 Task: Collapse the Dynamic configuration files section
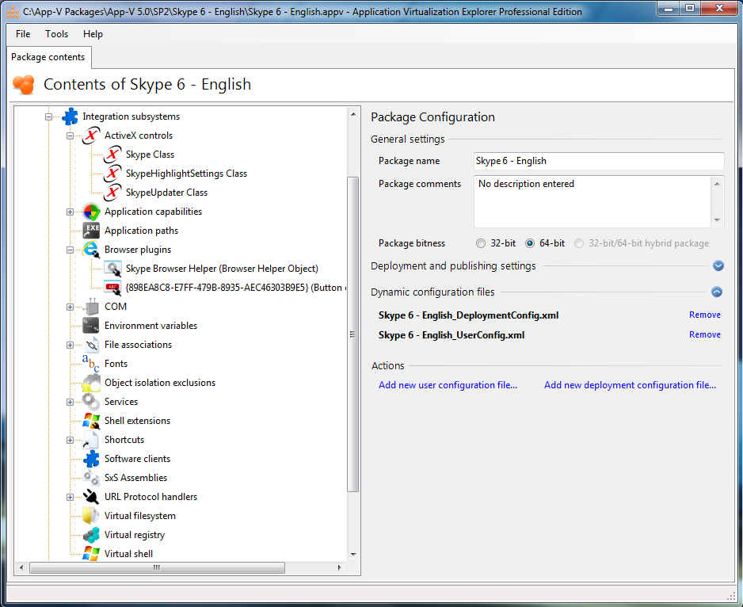coord(718,292)
